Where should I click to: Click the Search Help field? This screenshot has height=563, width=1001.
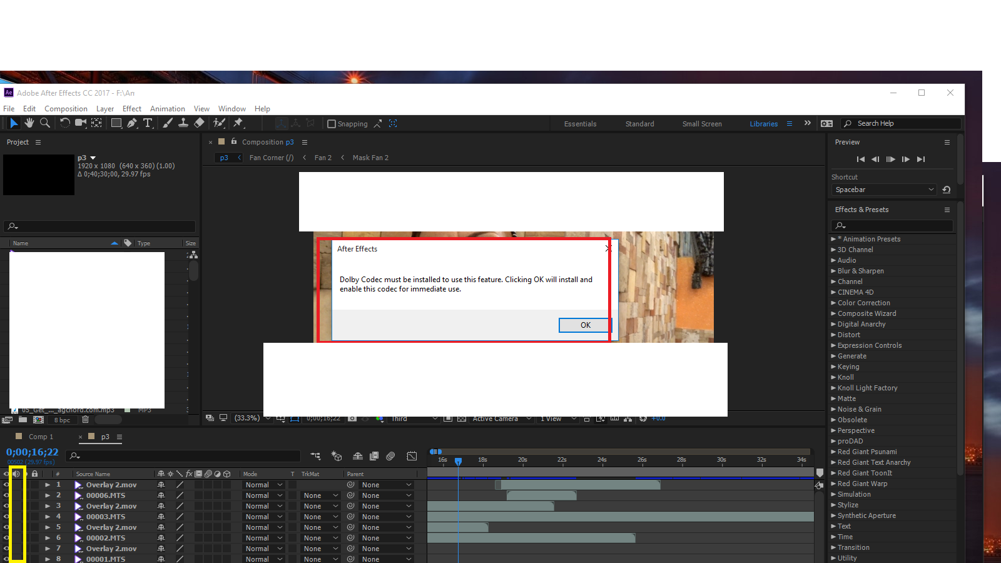[901, 123]
